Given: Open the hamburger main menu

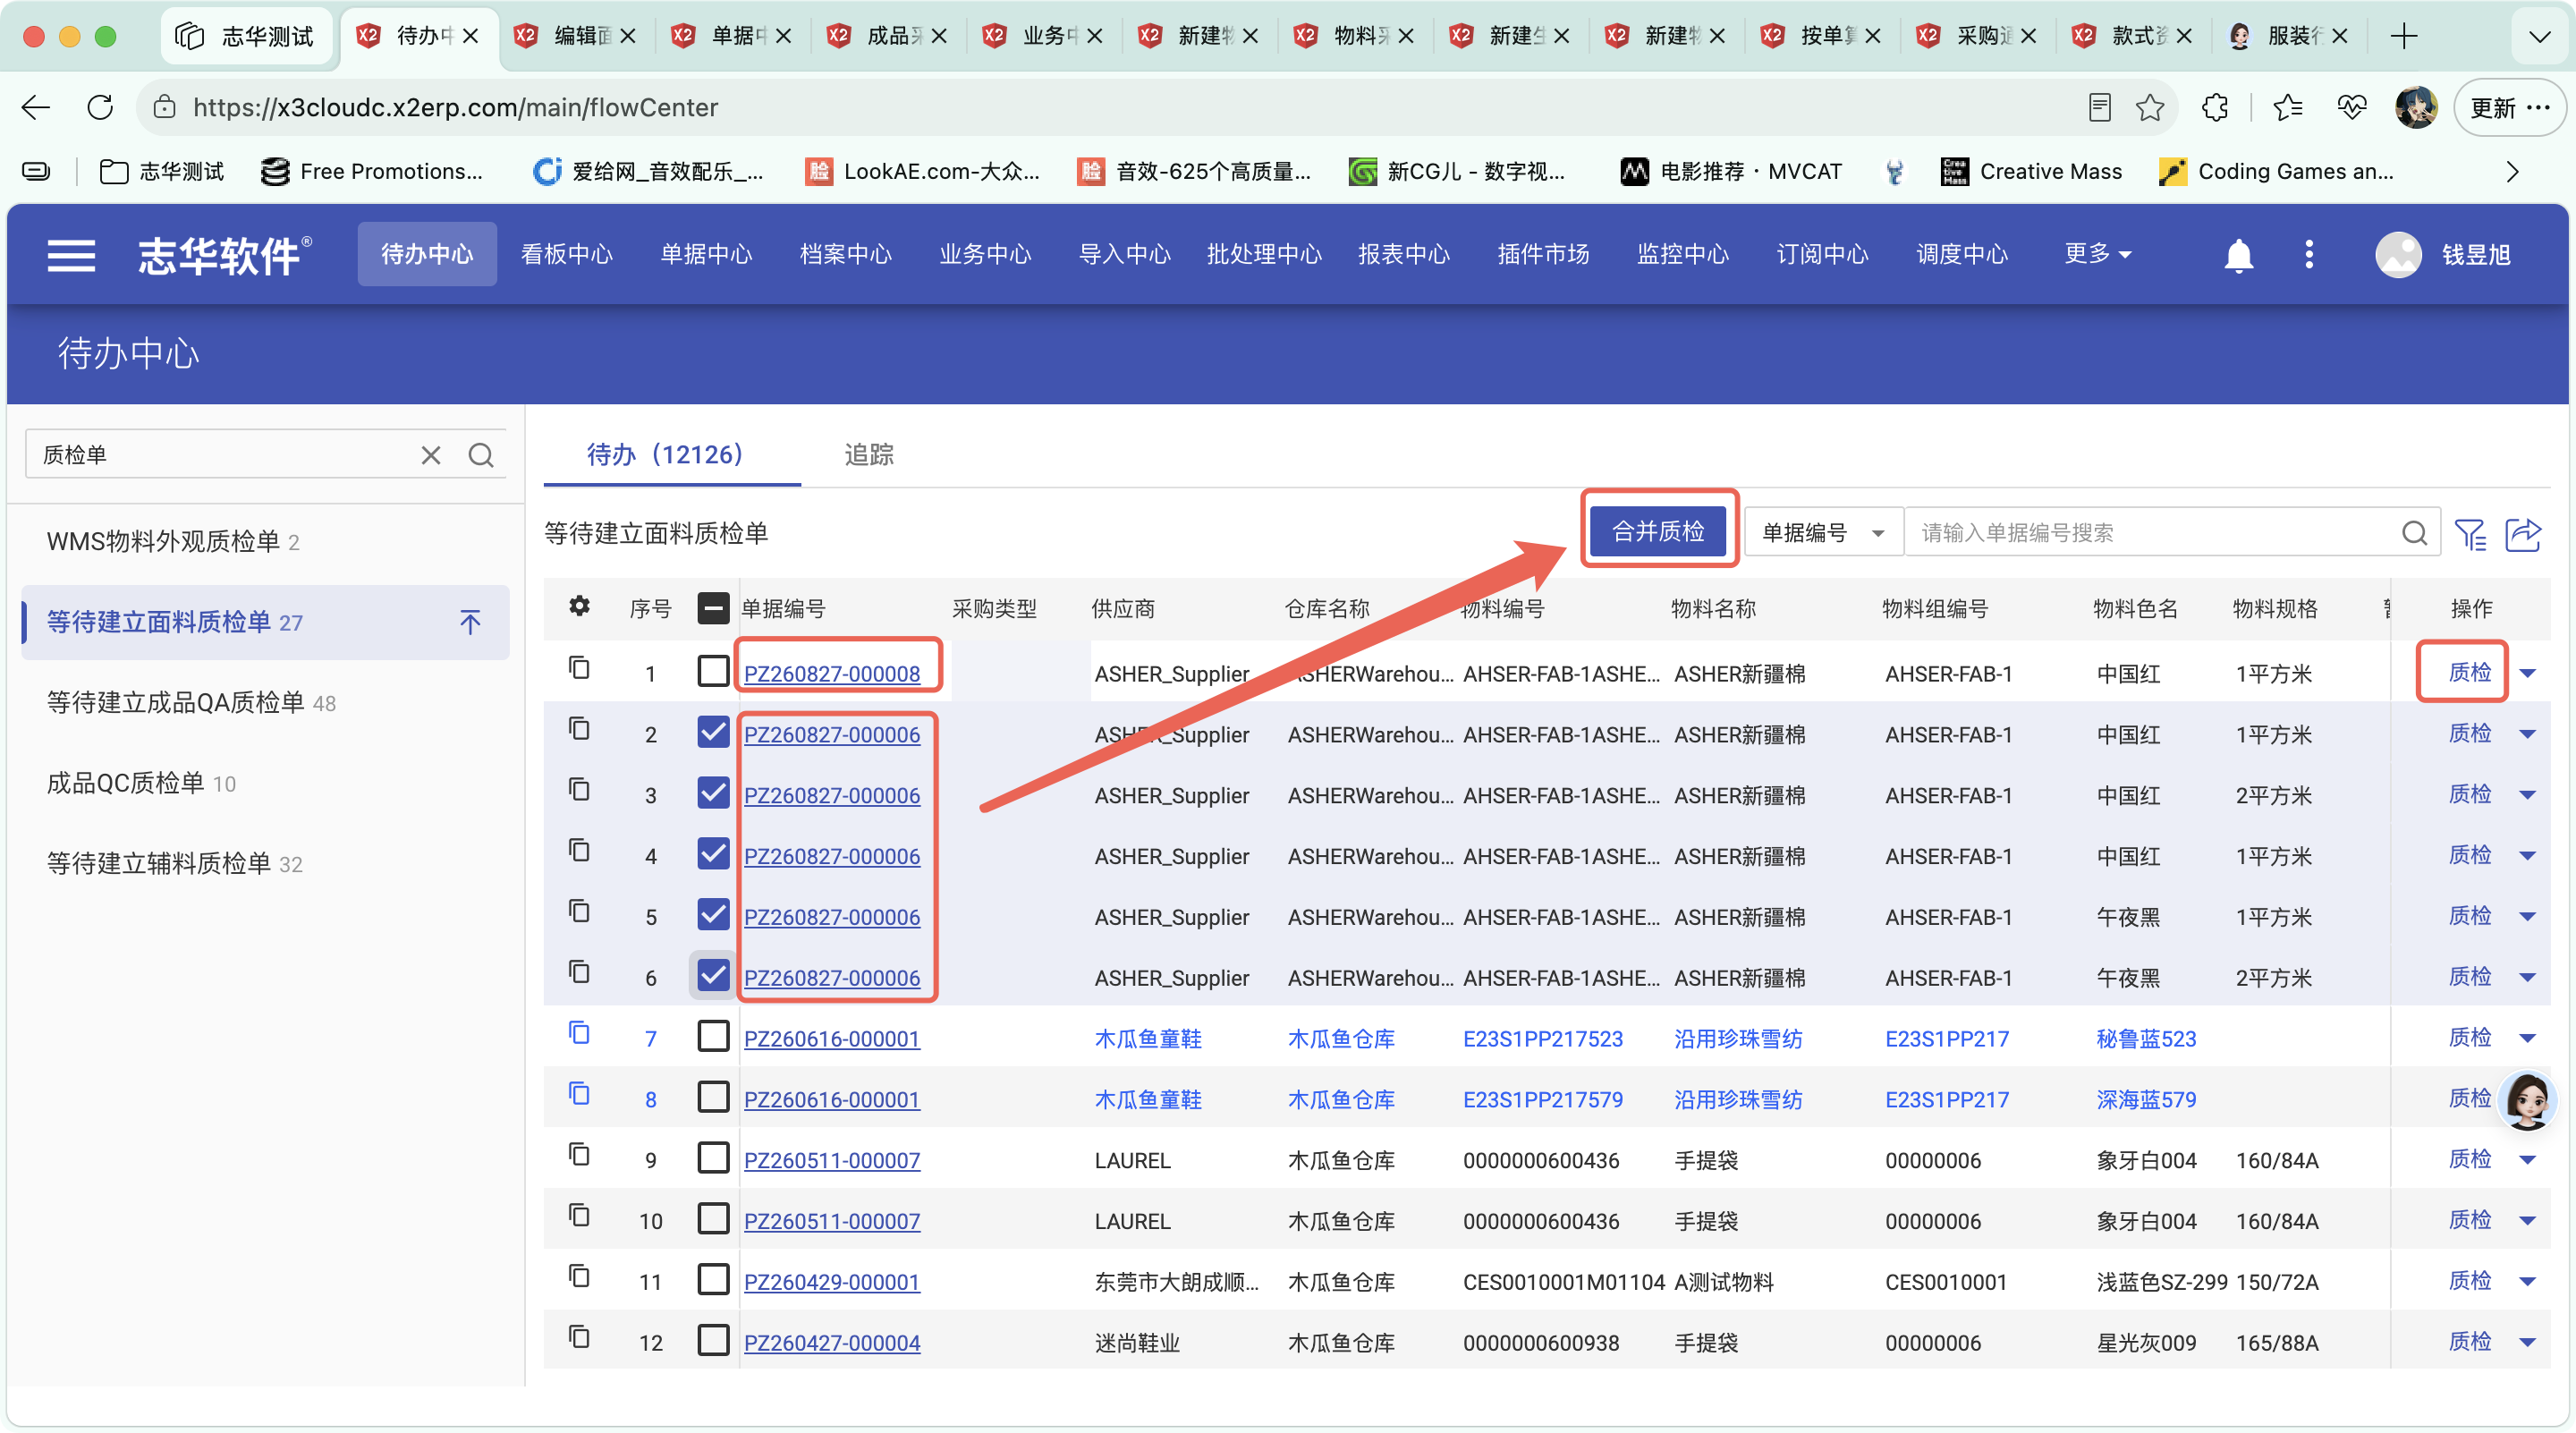Looking at the screenshot, I should [71, 255].
